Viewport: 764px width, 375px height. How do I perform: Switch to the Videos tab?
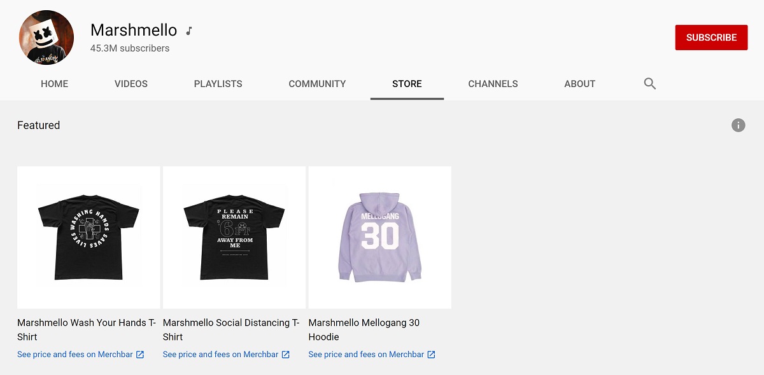tap(131, 84)
